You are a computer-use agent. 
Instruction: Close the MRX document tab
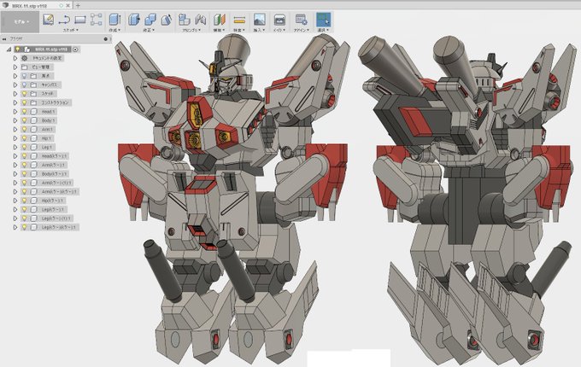click(x=68, y=6)
